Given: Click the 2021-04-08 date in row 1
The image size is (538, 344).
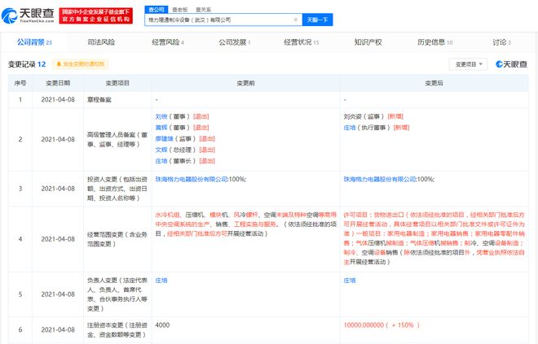Looking at the screenshot, I should [58, 100].
